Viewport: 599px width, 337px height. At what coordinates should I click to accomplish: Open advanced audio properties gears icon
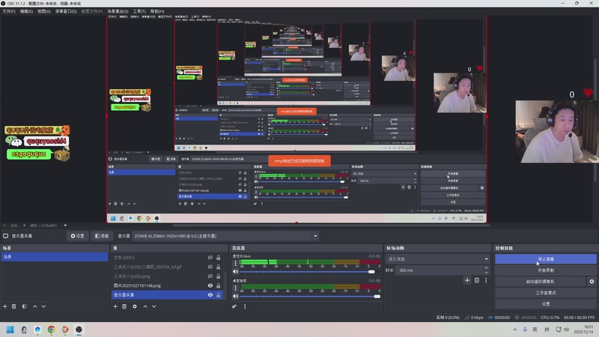click(x=234, y=306)
